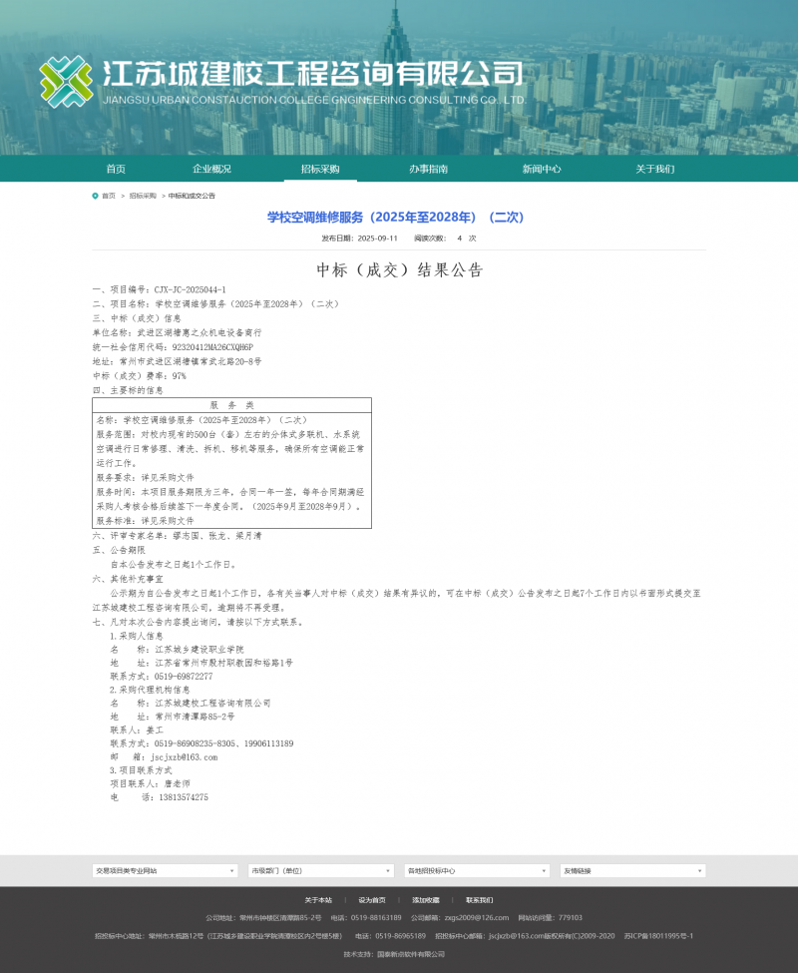Click the 首页 breadcrumb link
798x973 pixels.
[x=109, y=196]
